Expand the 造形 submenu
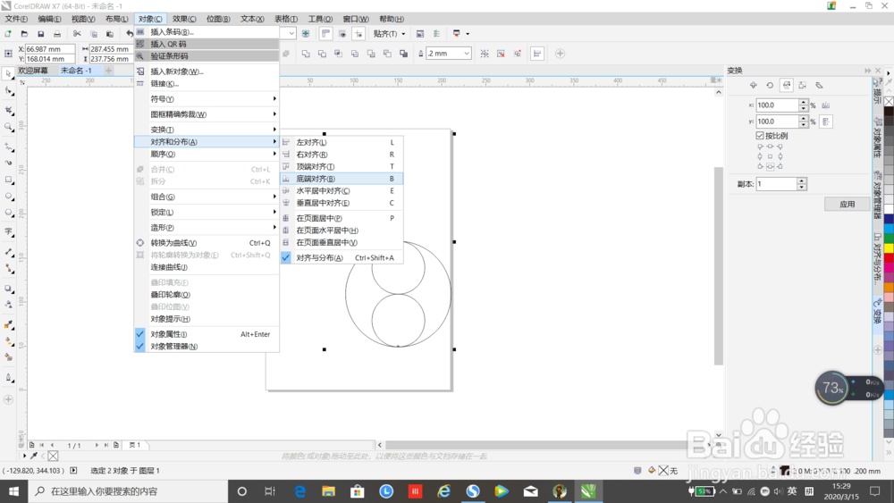894x503 pixels. (x=207, y=228)
